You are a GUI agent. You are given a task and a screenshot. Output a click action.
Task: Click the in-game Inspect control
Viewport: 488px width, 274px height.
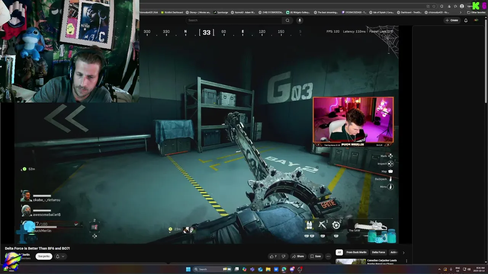pyautogui.click(x=385, y=164)
